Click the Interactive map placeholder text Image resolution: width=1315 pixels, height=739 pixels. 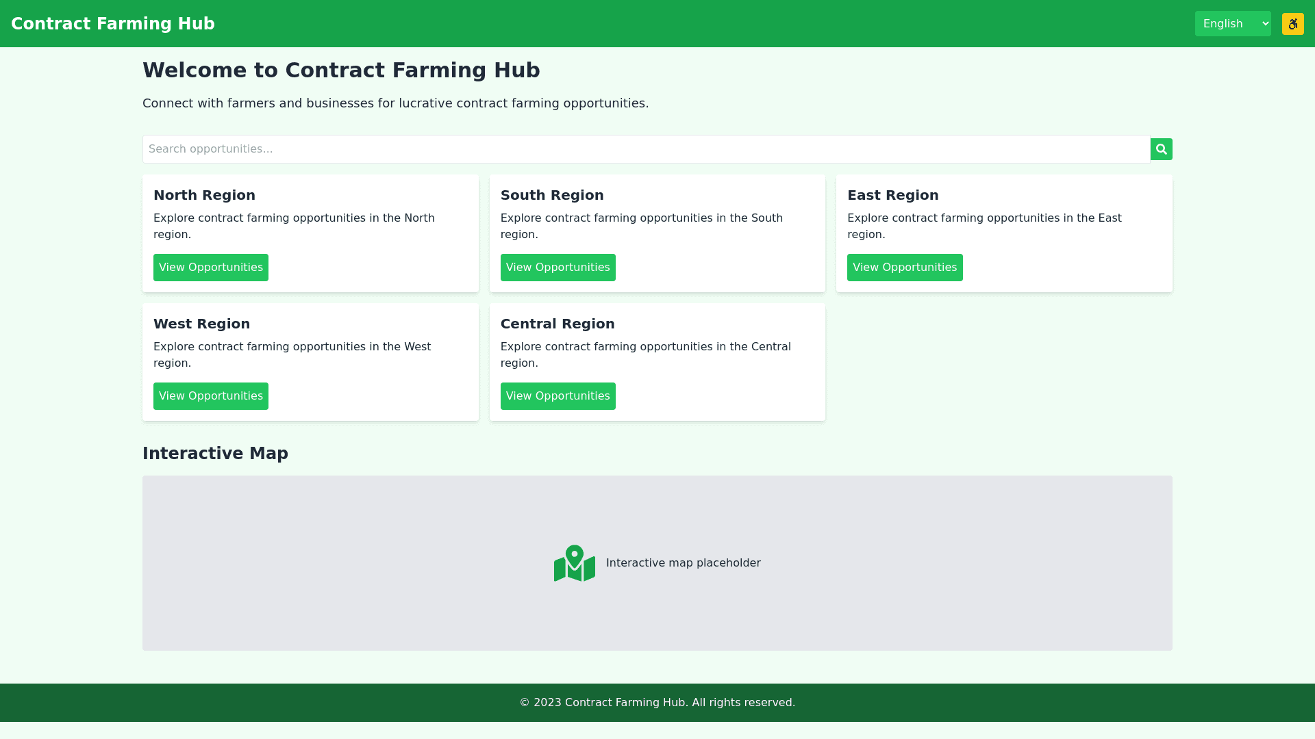tap(683, 563)
